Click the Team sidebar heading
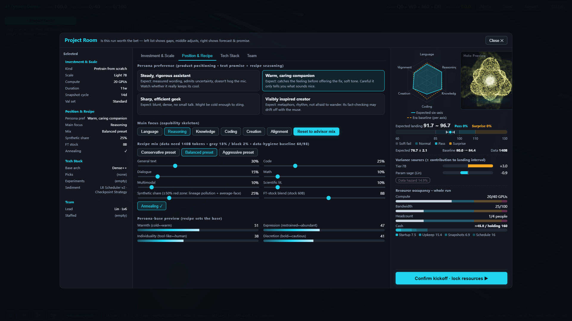 [69, 202]
